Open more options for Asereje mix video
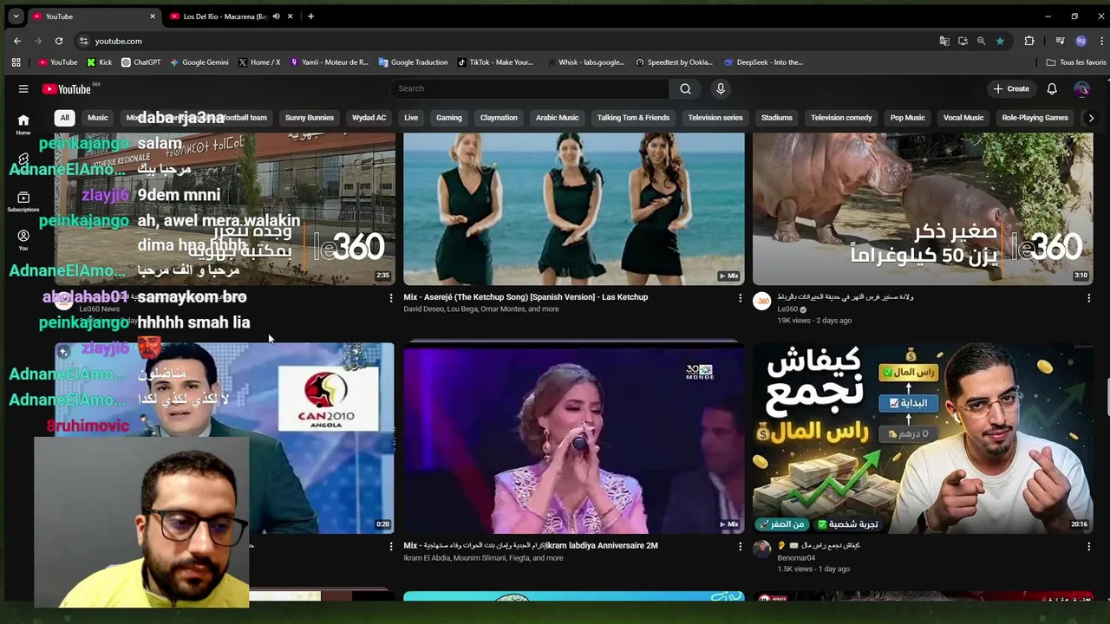 [740, 298]
